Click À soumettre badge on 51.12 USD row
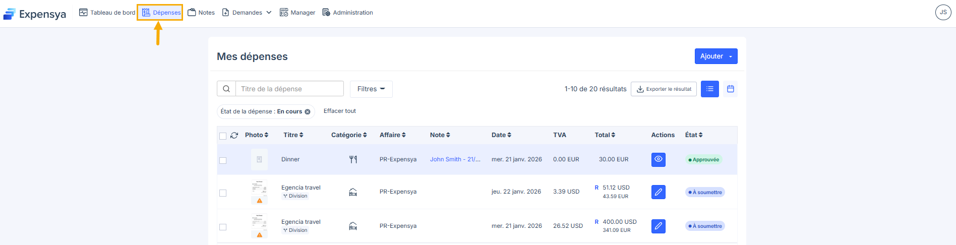The height and width of the screenshot is (245, 956). (705, 192)
